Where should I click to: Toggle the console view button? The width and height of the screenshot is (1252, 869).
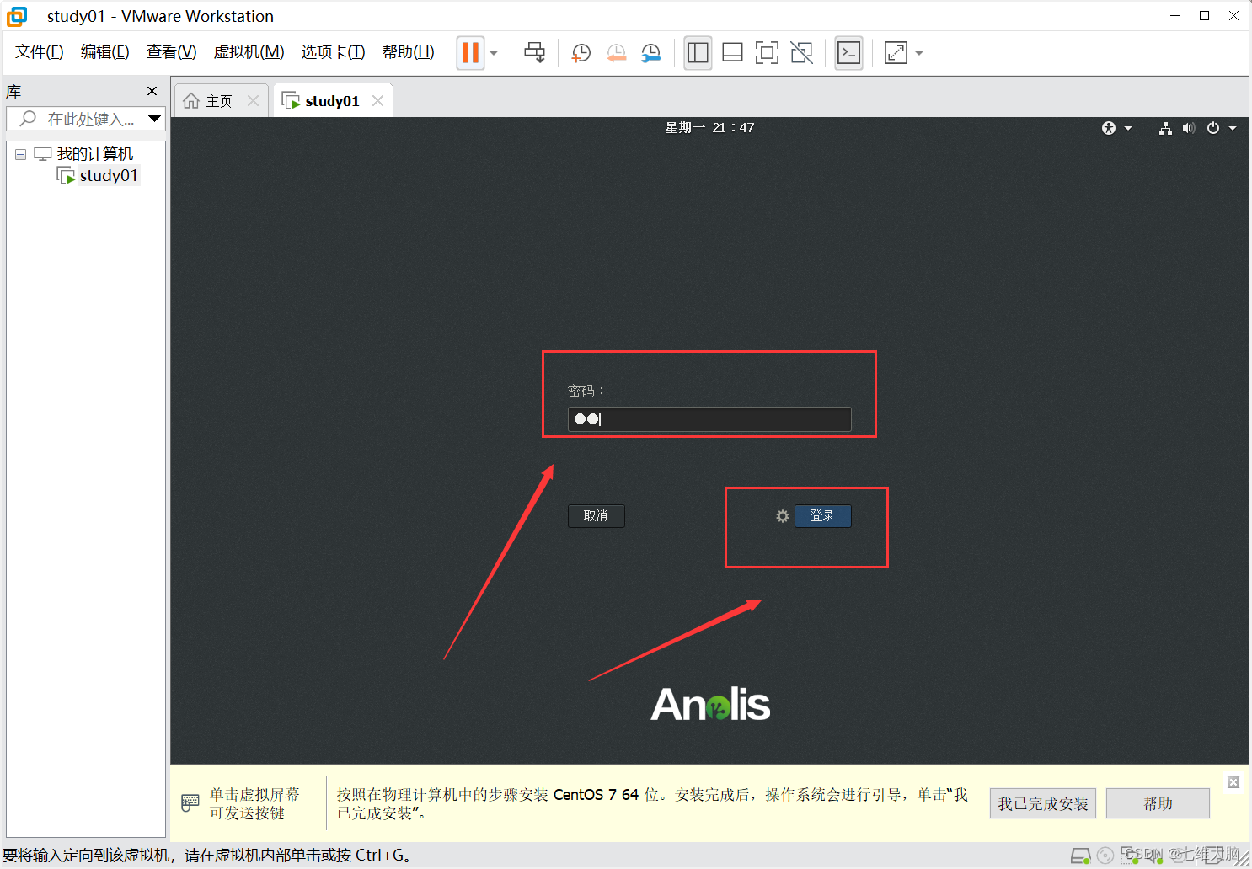tap(848, 53)
